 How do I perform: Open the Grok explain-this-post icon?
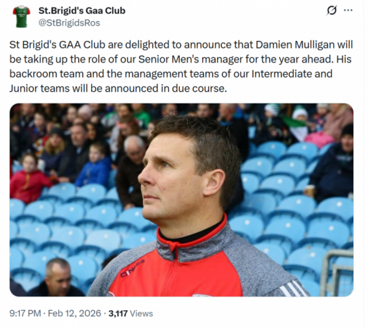(332, 11)
